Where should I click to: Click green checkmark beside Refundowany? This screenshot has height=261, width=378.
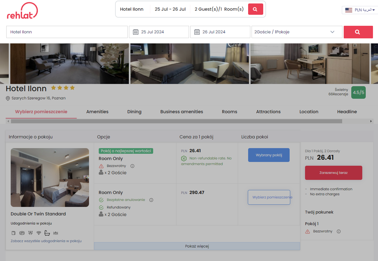click(101, 208)
